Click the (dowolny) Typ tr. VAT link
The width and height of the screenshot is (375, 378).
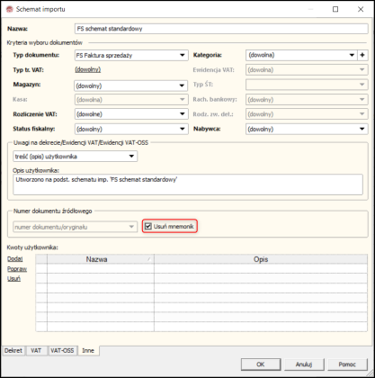(88, 69)
